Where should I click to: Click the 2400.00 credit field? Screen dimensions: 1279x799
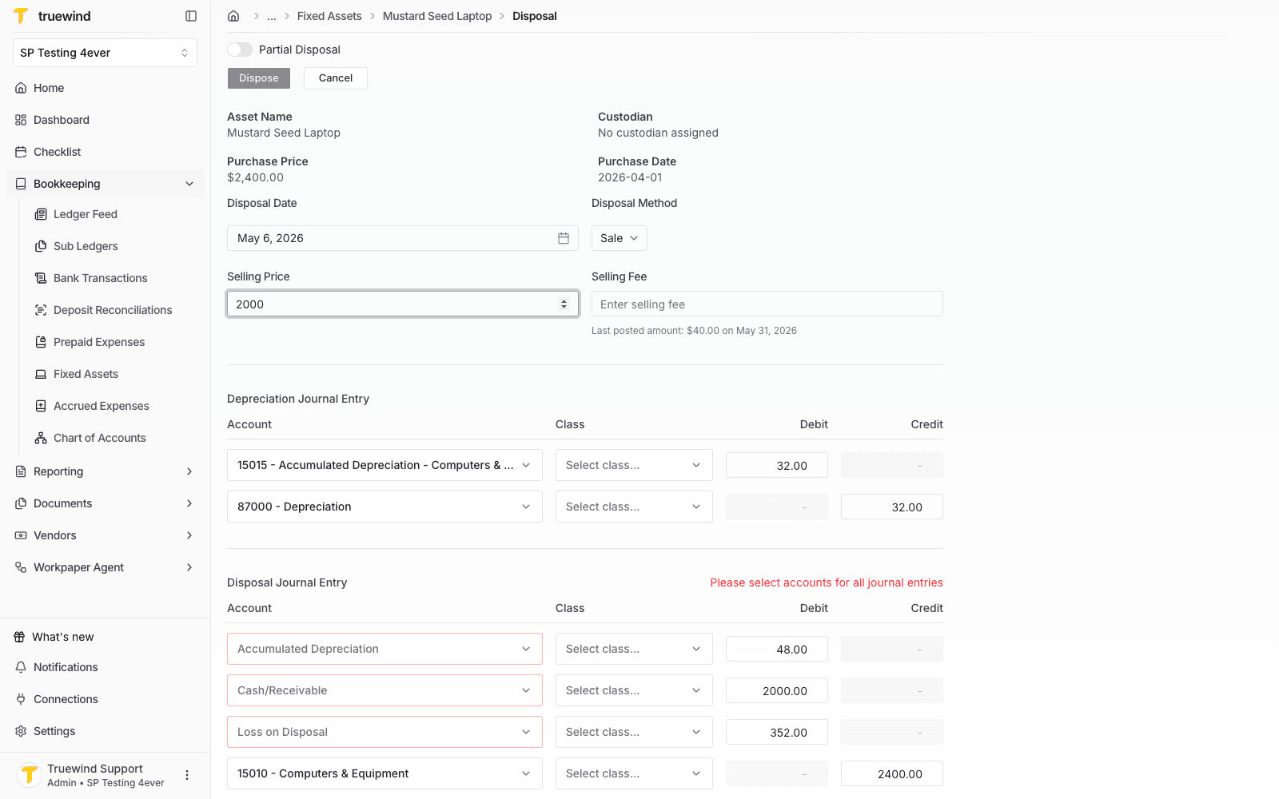tap(892, 774)
